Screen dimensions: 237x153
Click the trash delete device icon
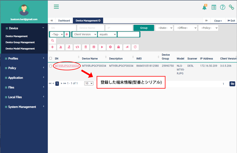pos(86,47)
